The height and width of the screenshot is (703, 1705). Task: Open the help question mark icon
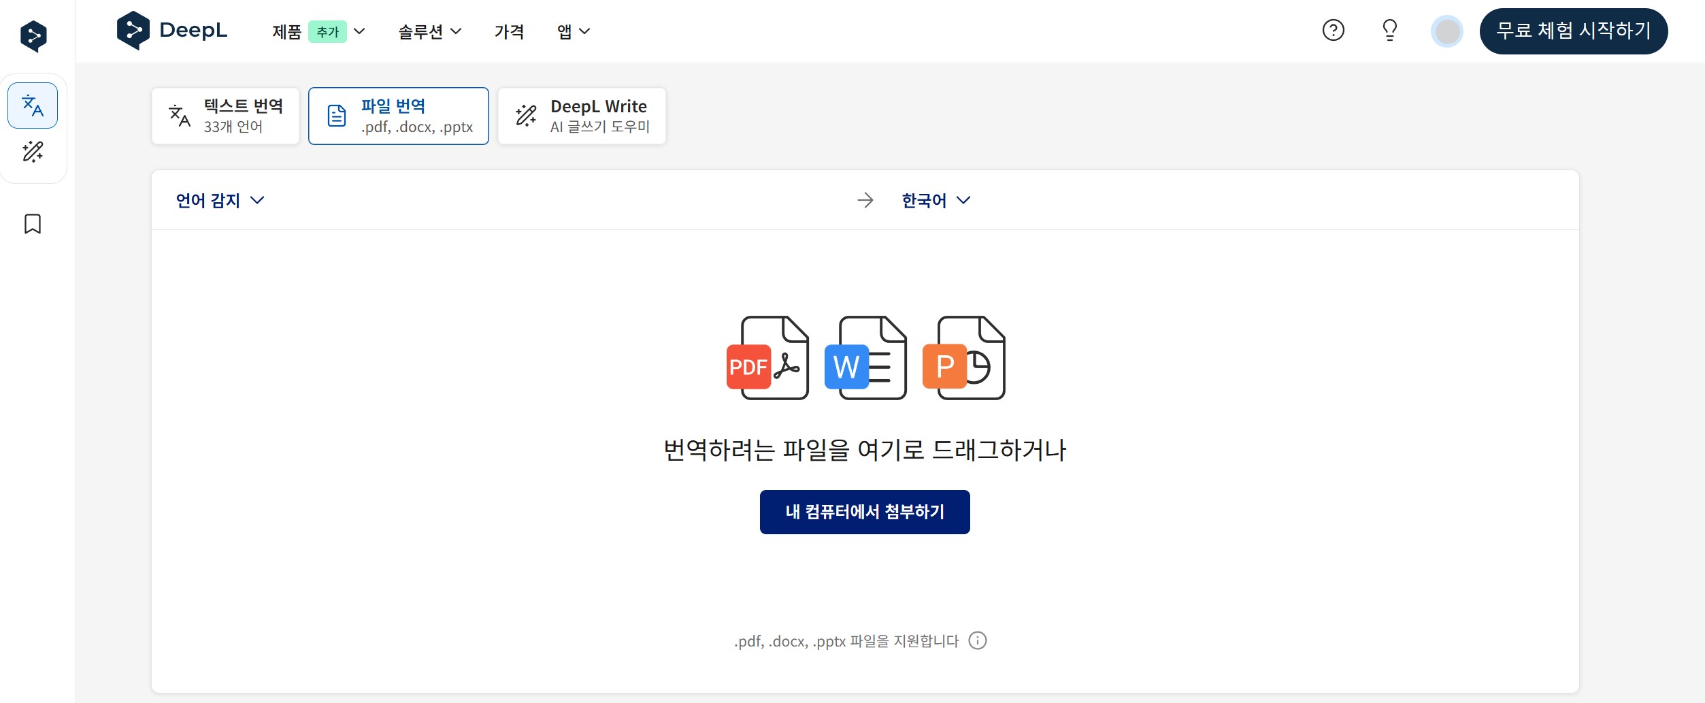click(x=1333, y=31)
